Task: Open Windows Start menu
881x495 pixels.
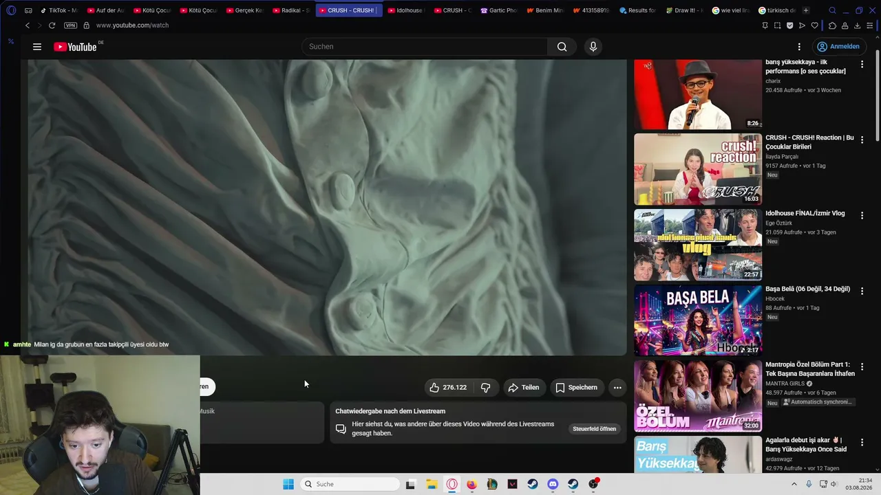Action: pos(288,484)
